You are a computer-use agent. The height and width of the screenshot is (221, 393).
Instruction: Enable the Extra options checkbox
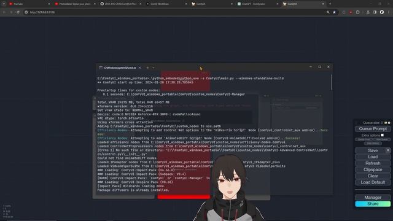[x=382, y=135]
